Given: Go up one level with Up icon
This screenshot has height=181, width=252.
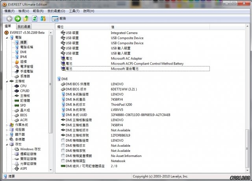Looking at the screenshot, I should click(x=26, y=18).
